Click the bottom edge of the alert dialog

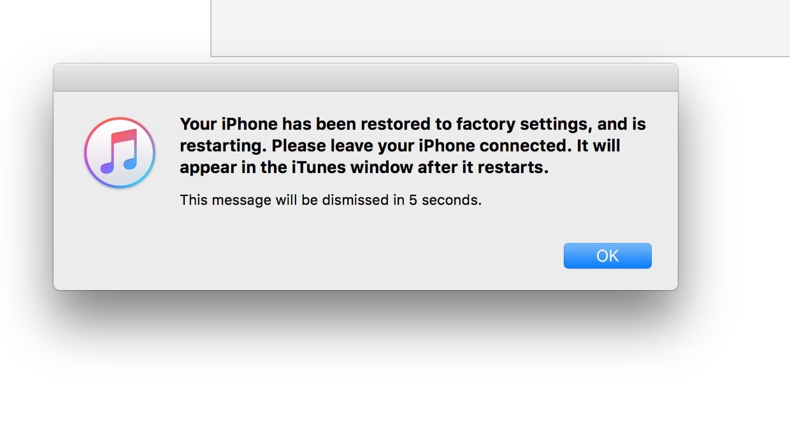365,288
